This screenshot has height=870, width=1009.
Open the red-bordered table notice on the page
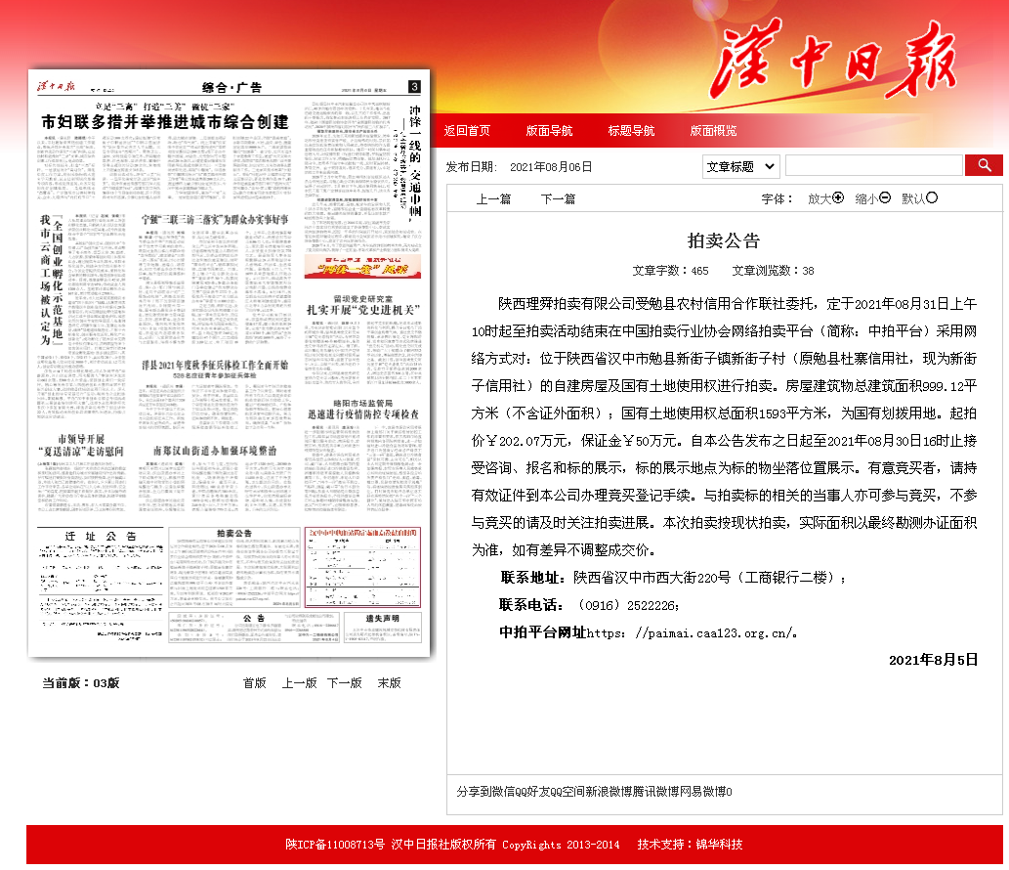363,567
